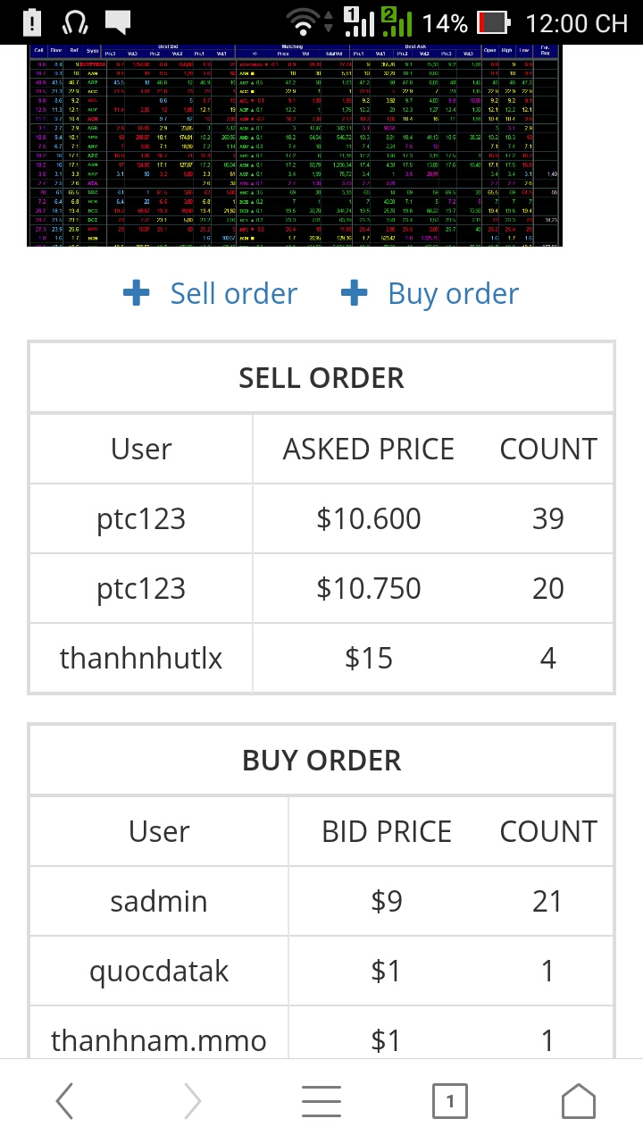The image size is (643, 1144).
Task: Go to browser home page icon
Action: (x=578, y=1101)
